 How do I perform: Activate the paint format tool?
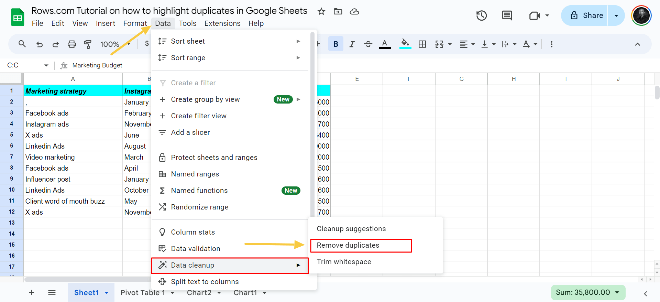pos(88,44)
